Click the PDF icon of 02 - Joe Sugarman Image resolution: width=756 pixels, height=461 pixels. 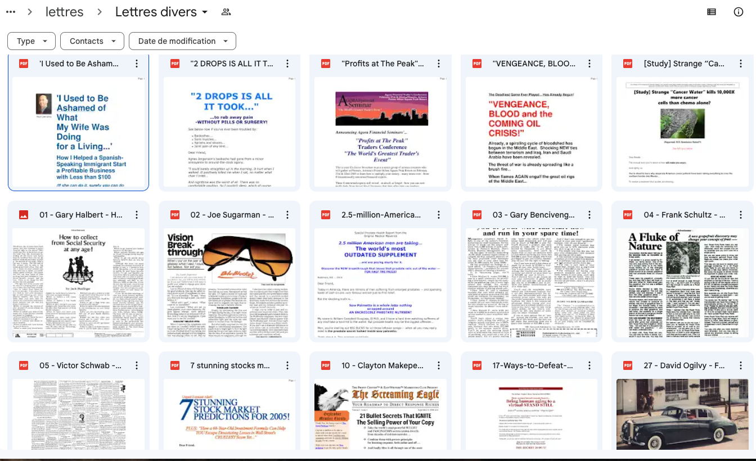pyautogui.click(x=175, y=215)
